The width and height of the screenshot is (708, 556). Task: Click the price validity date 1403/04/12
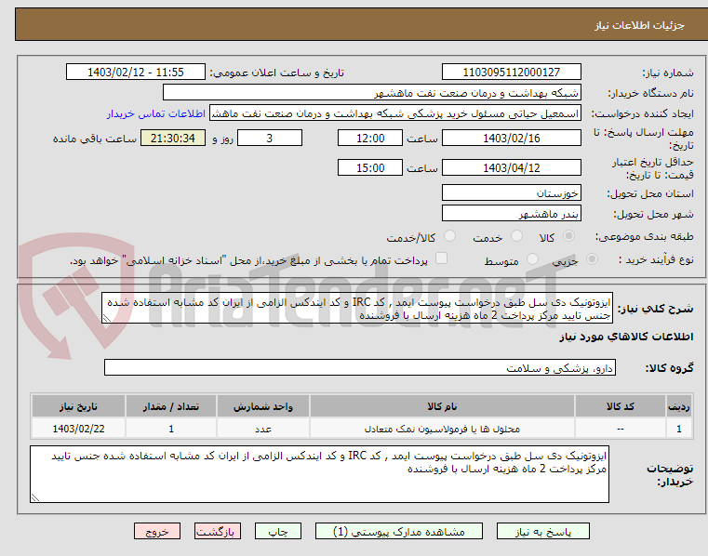[511, 167]
